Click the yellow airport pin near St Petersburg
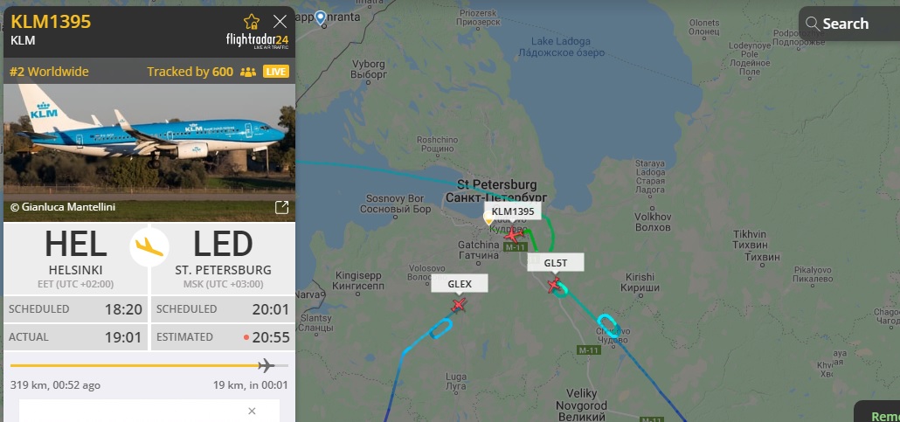Image resolution: width=900 pixels, height=422 pixels. click(488, 218)
